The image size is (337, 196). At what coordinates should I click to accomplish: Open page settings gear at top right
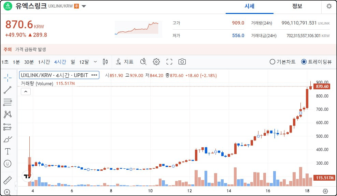click(329, 6)
